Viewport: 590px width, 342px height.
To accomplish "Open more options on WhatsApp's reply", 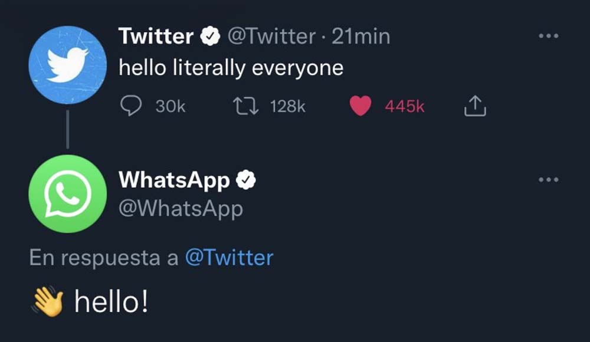I will point(549,179).
